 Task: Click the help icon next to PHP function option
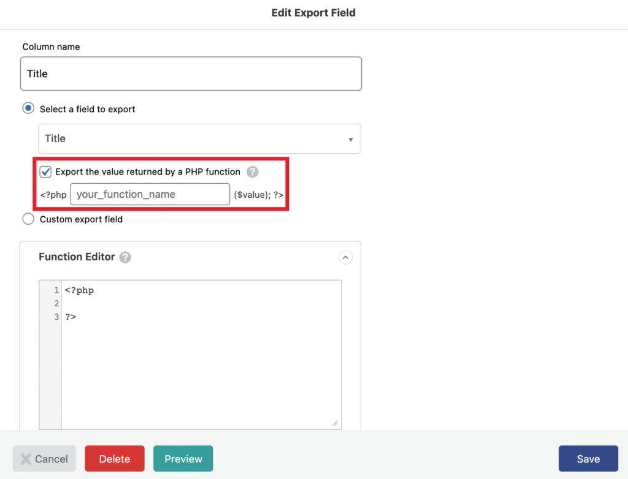[x=252, y=172]
